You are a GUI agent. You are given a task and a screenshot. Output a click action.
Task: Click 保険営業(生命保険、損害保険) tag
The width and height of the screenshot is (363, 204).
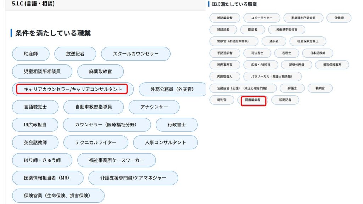[x=58, y=195]
